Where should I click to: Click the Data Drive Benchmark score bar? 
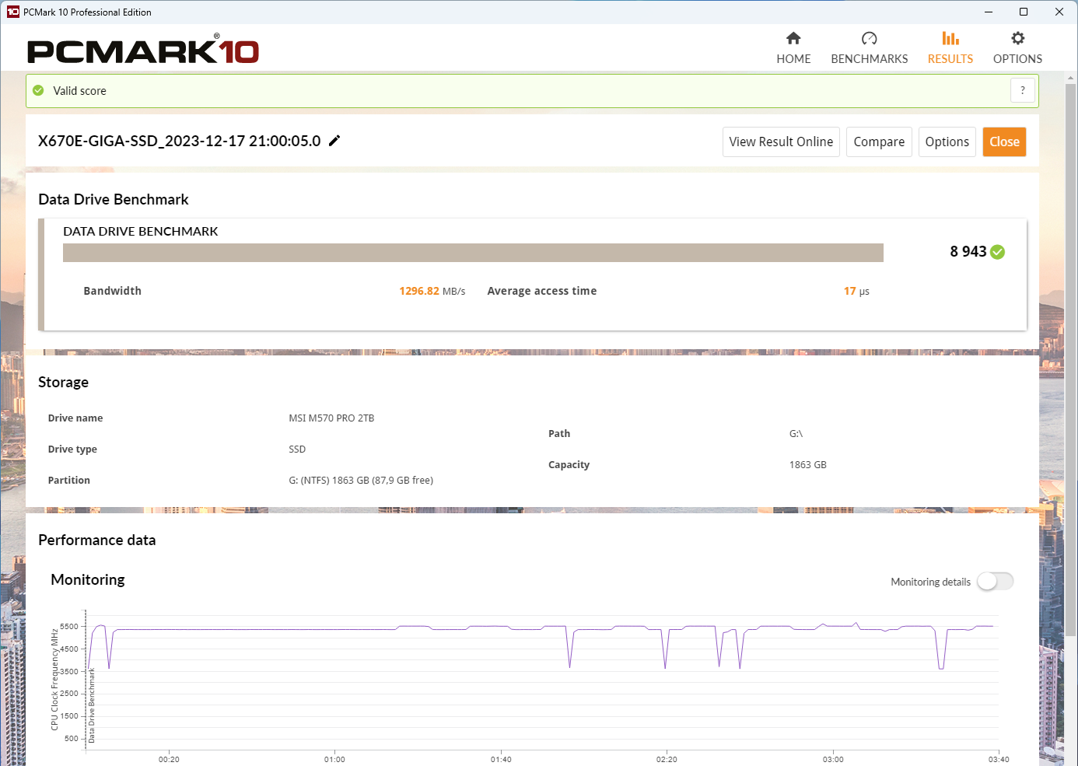tap(473, 253)
